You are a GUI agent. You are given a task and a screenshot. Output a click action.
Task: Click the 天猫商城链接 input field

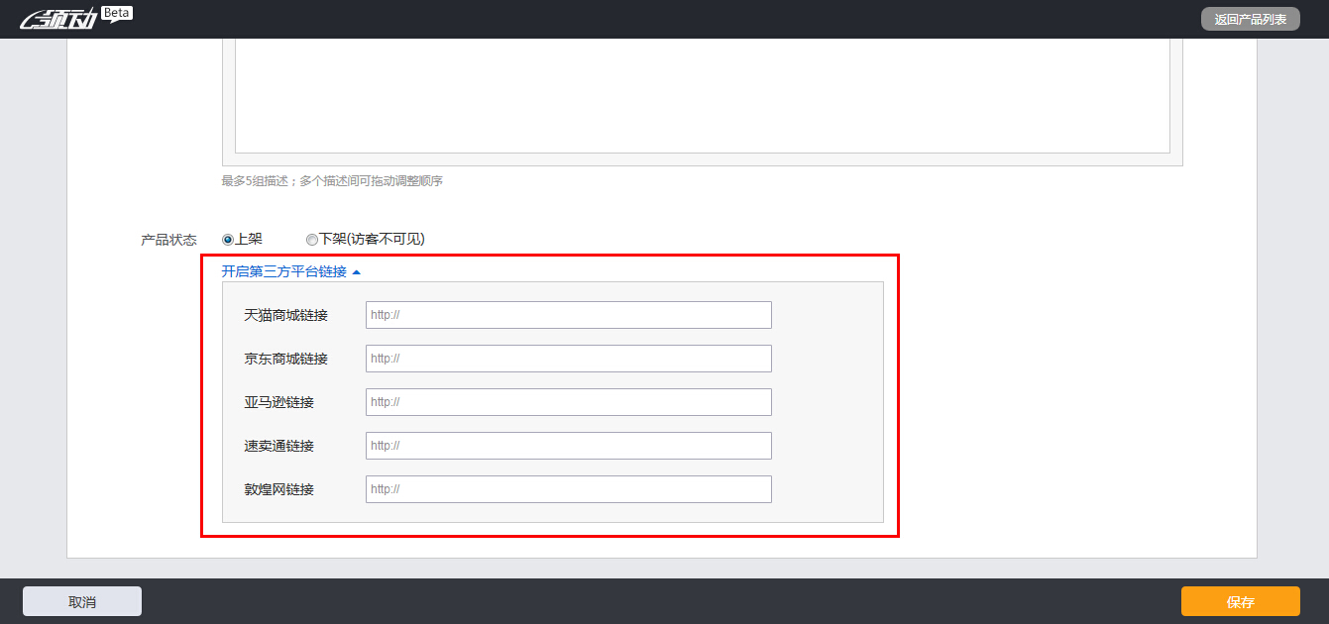pyautogui.click(x=568, y=315)
